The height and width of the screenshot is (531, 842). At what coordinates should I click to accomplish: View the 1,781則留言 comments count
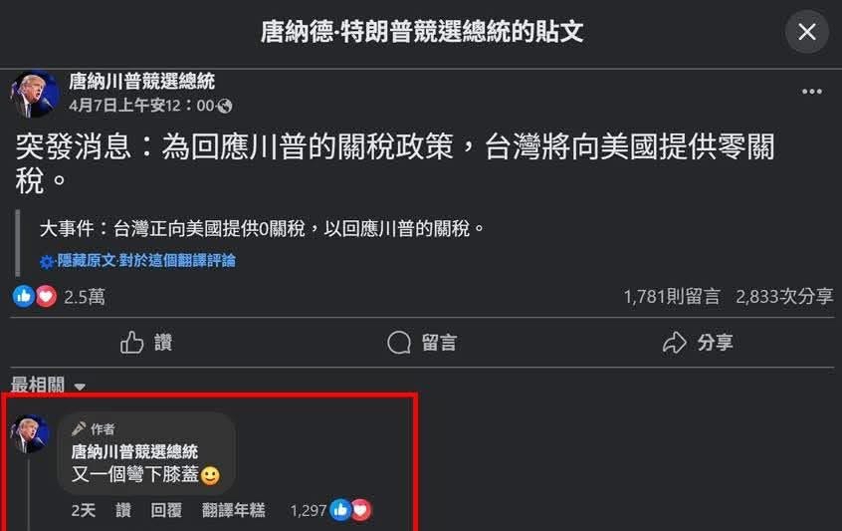[x=672, y=296]
